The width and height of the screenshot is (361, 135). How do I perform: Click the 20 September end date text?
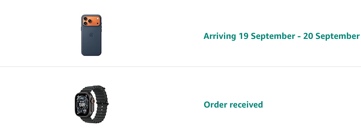point(331,36)
